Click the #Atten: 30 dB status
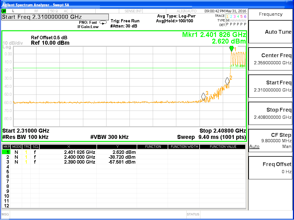Screen dimensions: 294x220 tap(124, 26)
